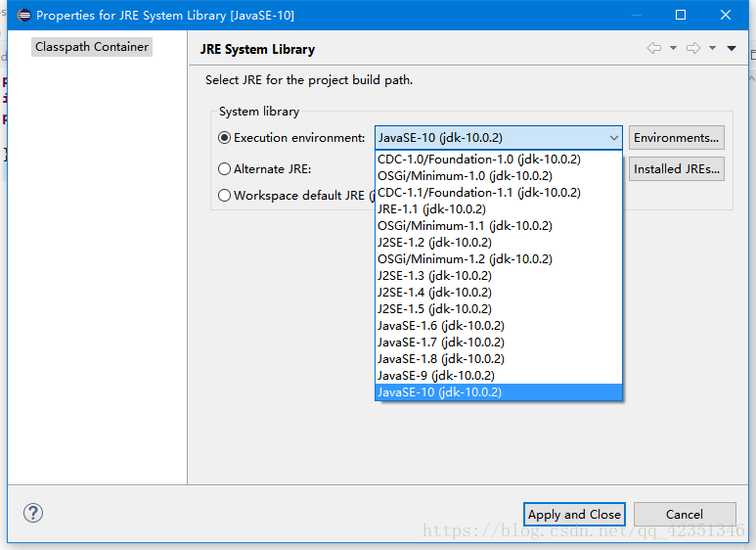Select highlighted JavaSE-10 list option
This screenshot has width=756, height=550.
[x=499, y=392]
